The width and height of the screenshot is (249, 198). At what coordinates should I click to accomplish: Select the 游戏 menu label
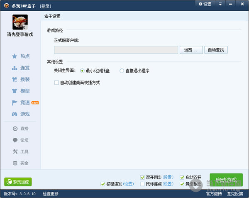pos(25,114)
